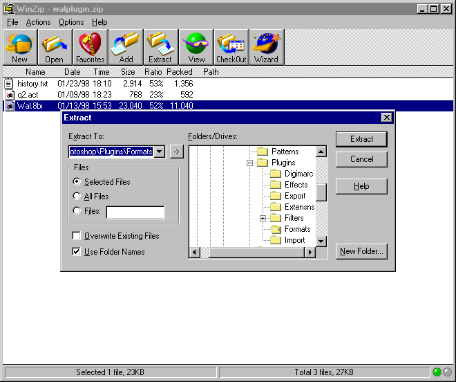Sort by the Date column header

pyautogui.click(x=73, y=72)
